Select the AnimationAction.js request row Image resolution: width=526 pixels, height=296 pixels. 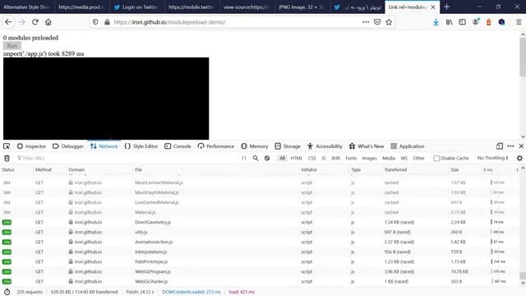pyautogui.click(x=260, y=242)
